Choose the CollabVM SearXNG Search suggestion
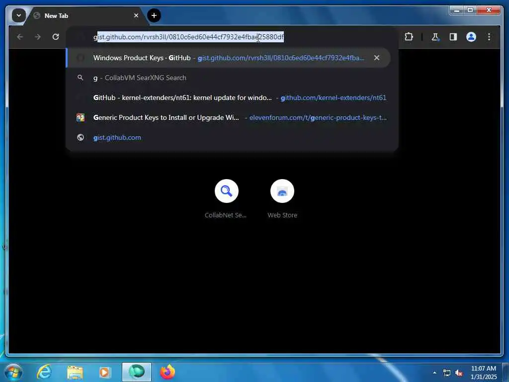Image resolution: width=509 pixels, height=382 pixels. point(228,78)
